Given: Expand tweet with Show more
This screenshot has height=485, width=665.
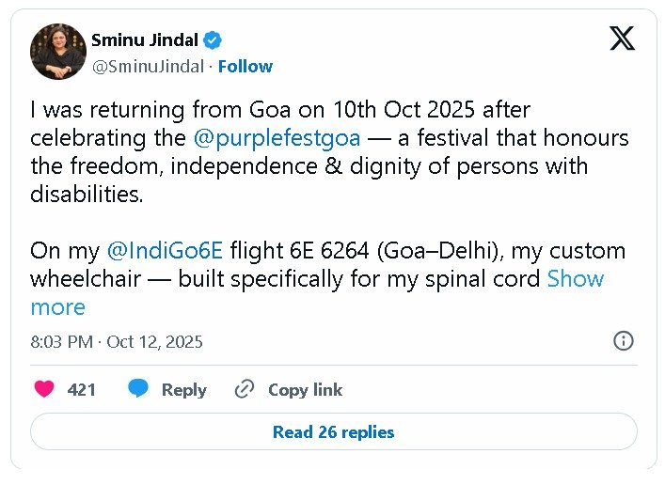Looking at the screenshot, I should (575, 279).
